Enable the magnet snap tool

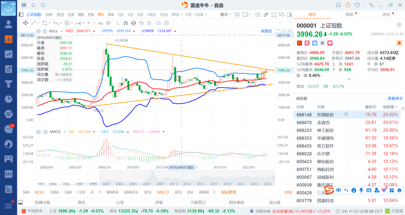click(x=126, y=23)
